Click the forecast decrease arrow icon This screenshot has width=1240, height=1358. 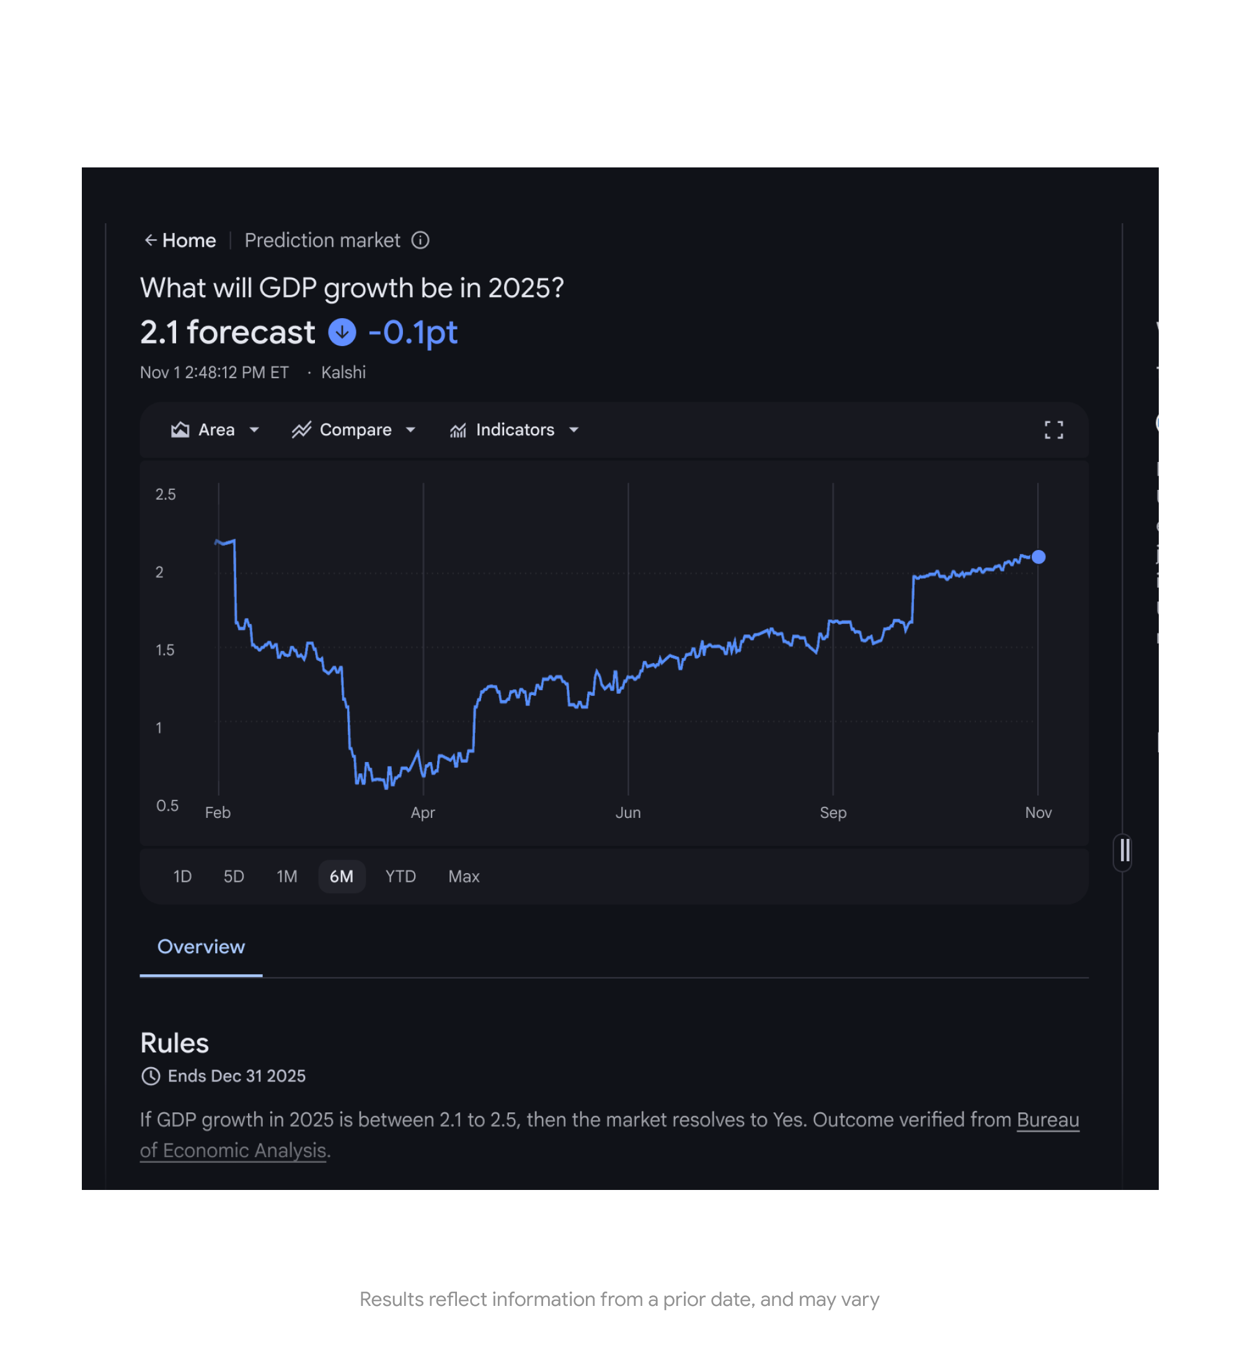coord(342,332)
